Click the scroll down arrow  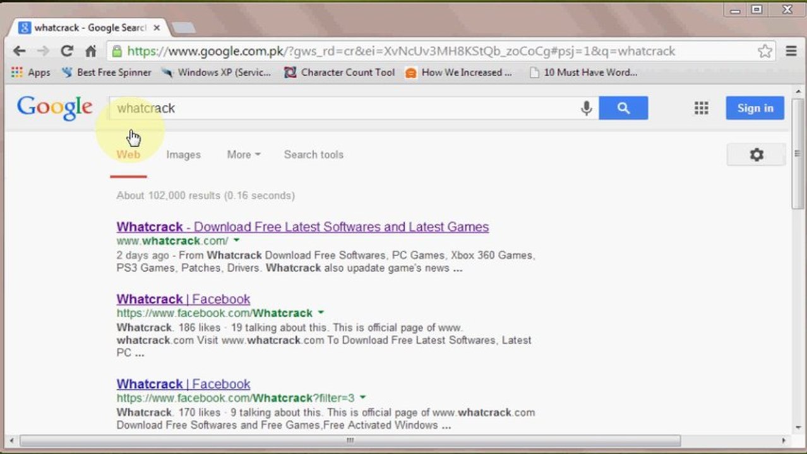point(798,428)
